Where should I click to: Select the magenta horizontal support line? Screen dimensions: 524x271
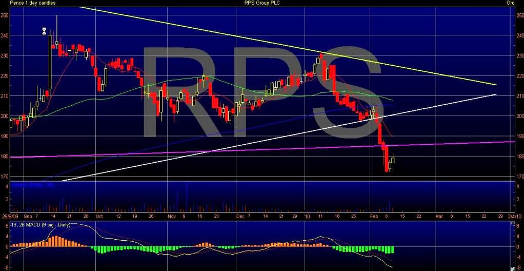262,149
